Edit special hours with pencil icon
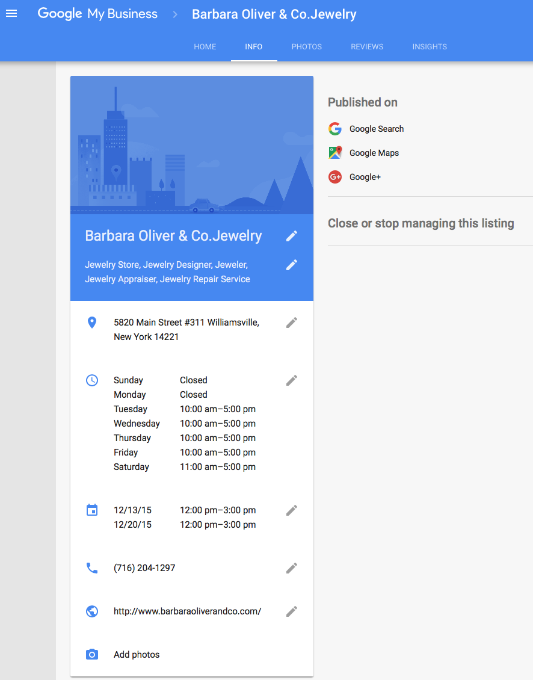This screenshot has height=680, width=533. (x=292, y=510)
